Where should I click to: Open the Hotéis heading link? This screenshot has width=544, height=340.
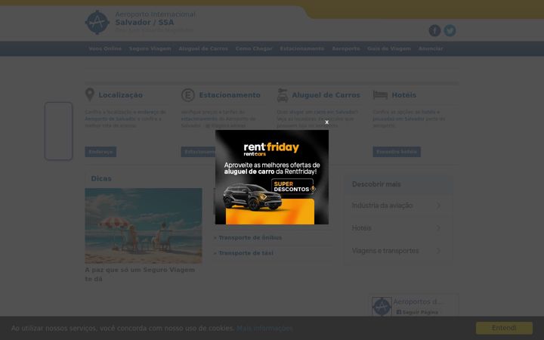(x=403, y=95)
